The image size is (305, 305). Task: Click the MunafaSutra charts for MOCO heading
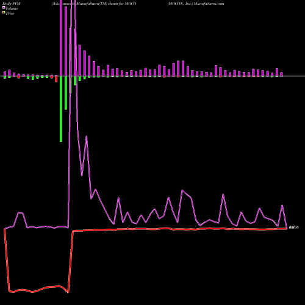click(94, 4)
